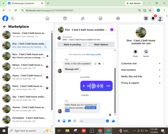Show hidden system tray icons

134,131
